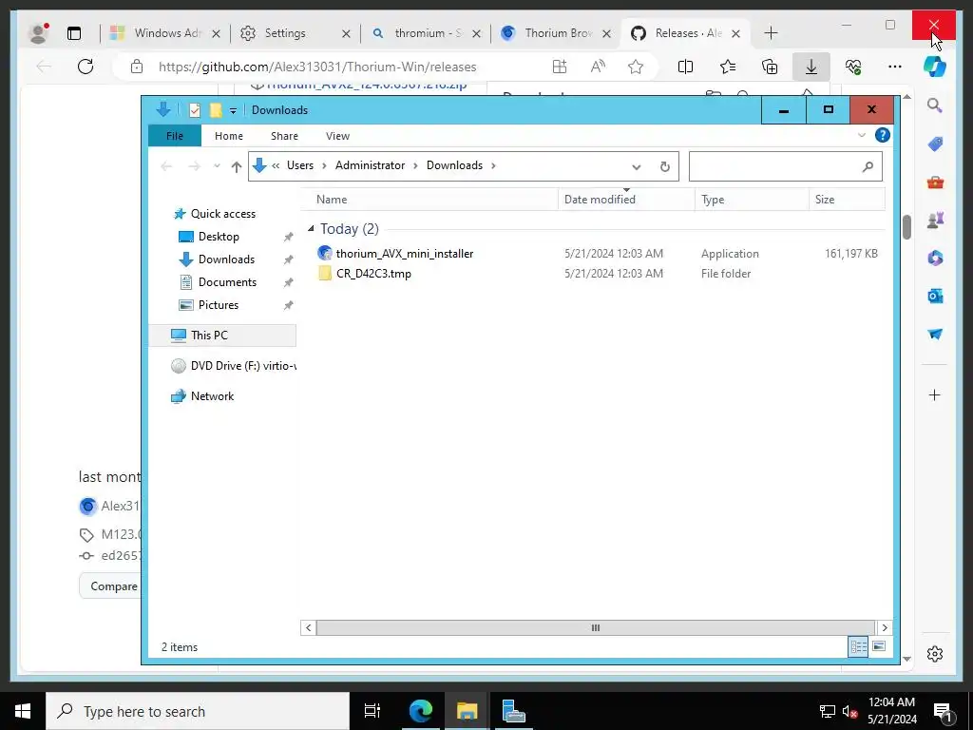973x730 pixels.
Task: Open Tools briefcase icon in sidebar
Action: coord(935,182)
